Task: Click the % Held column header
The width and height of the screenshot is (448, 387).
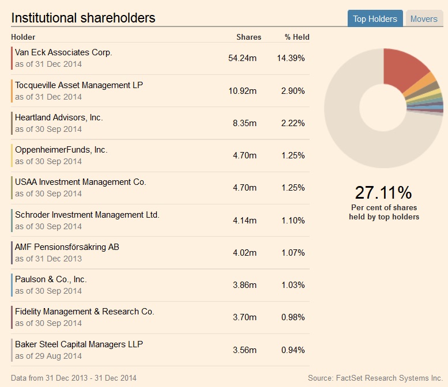Action: click(297, 37)
